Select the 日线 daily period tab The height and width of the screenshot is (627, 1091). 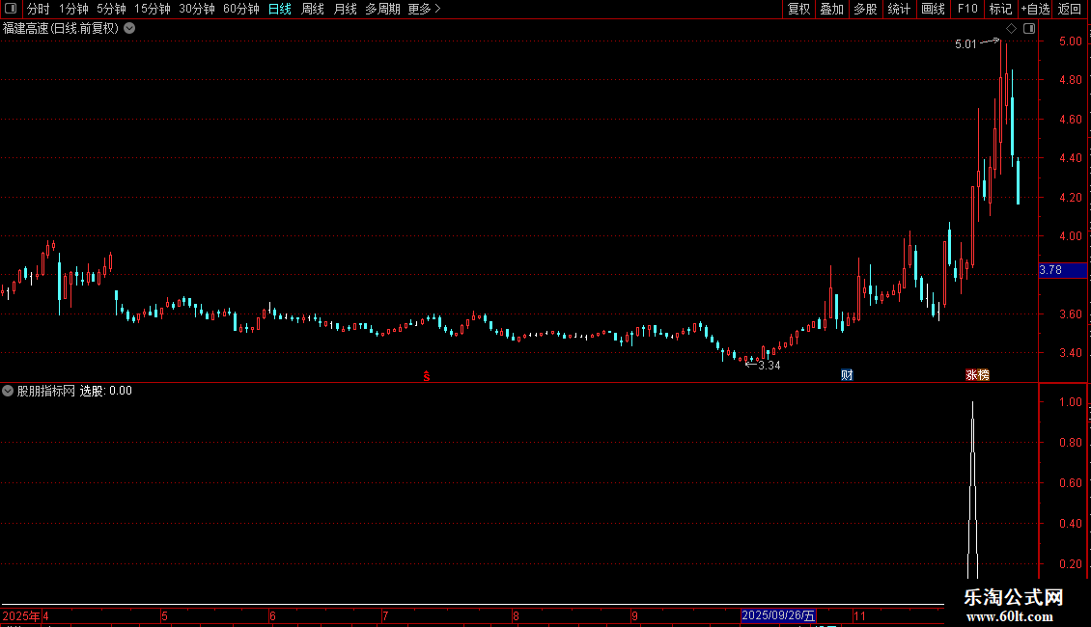click(x=280, y=9)
